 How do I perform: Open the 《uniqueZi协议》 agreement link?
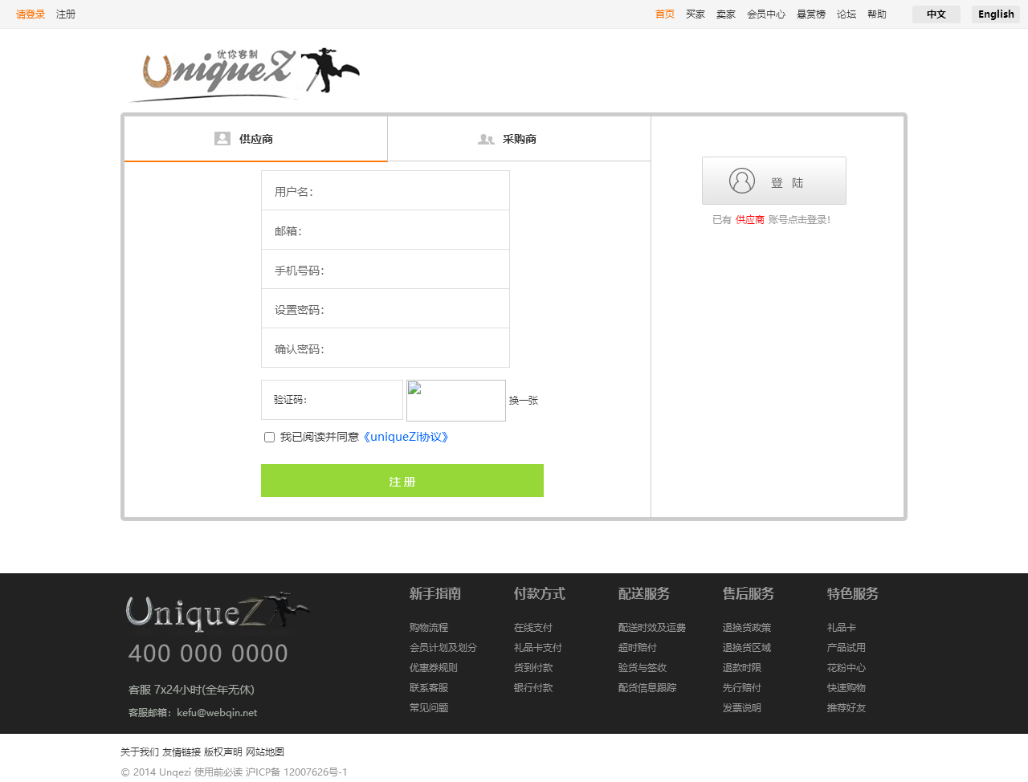(x=406, y=438)
